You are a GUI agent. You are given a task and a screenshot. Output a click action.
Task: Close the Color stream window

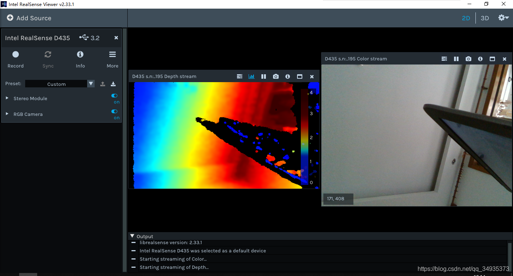pos(504,59)
